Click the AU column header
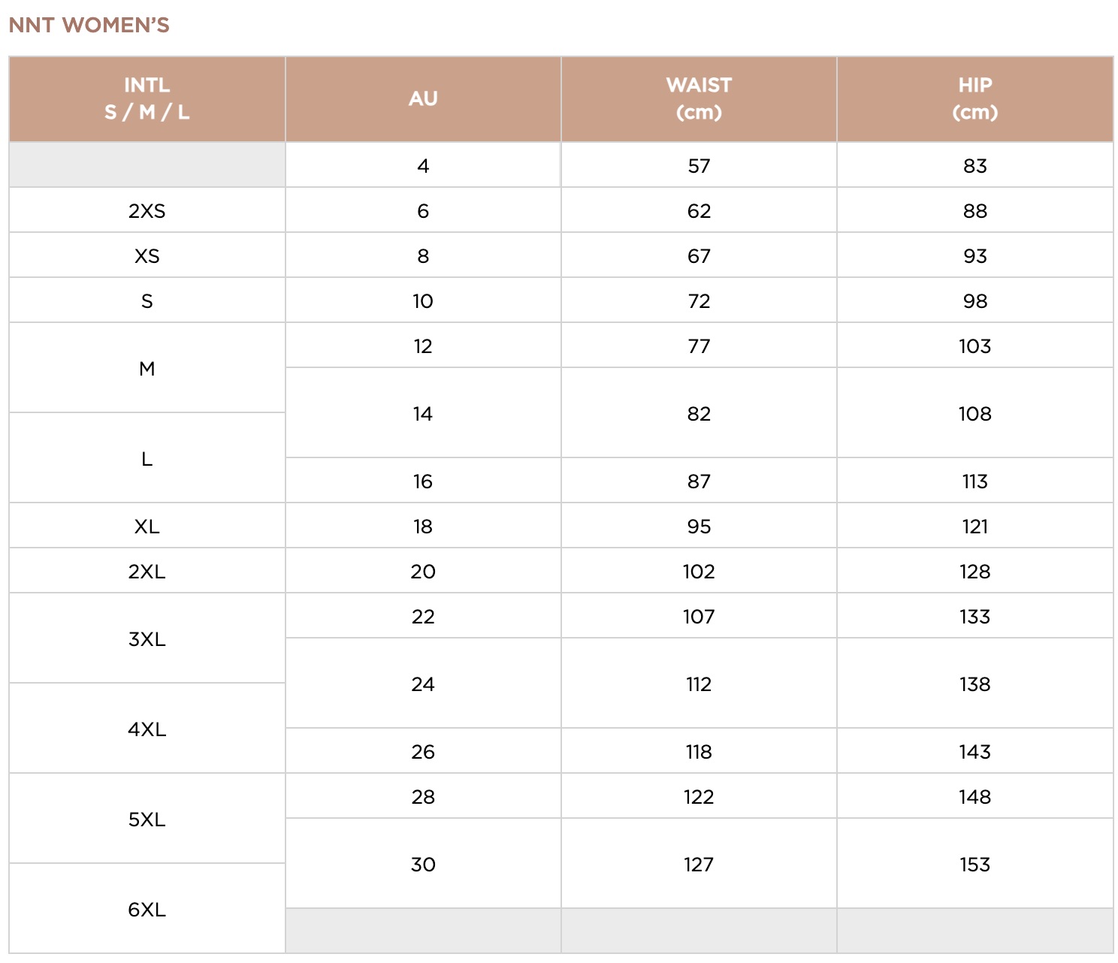 pyautogui.click(x=423, y=98)
